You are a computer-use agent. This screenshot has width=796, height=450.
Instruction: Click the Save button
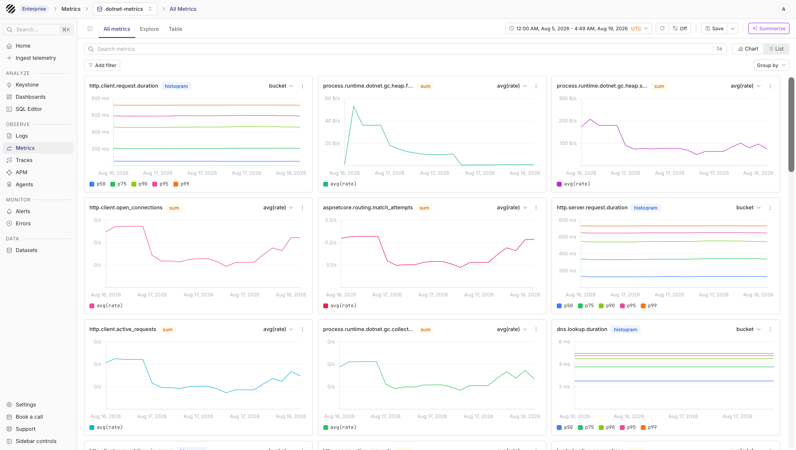(x=714, y=28)
